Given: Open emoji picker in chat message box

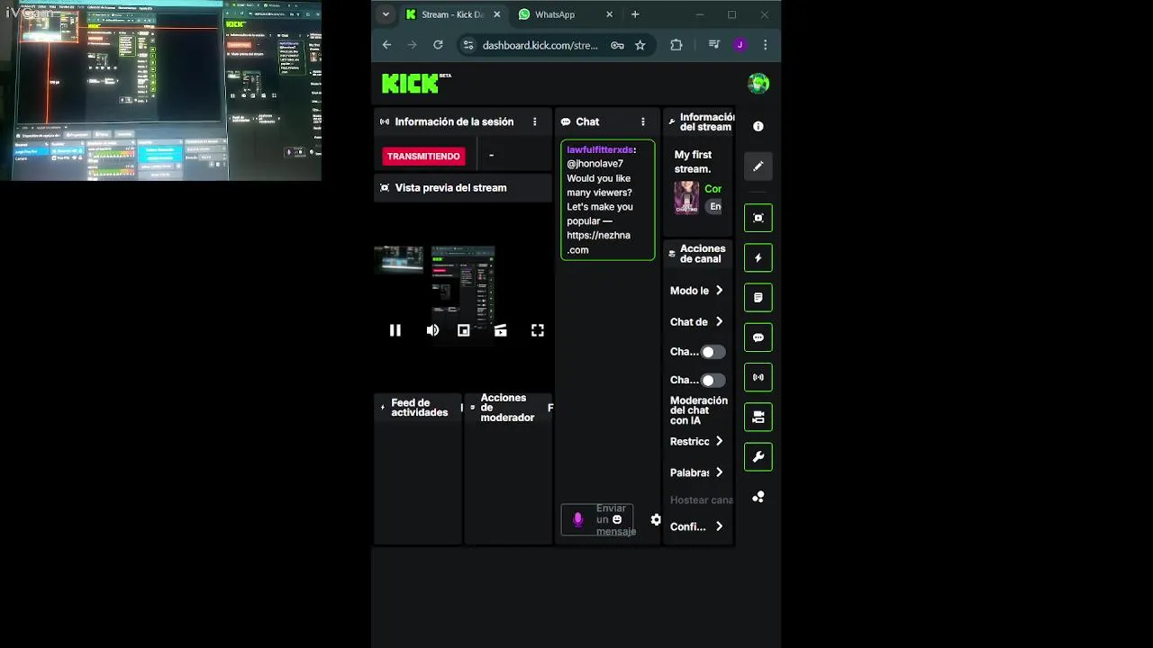Looking at the screenshot, I should (x=617, y=519).
